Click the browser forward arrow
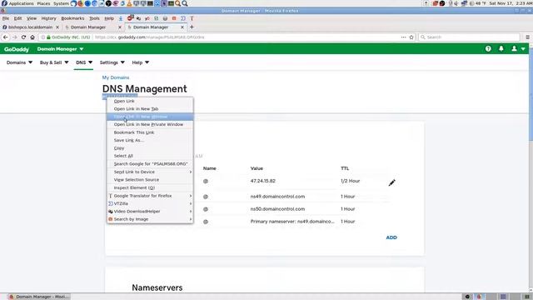This screenshot has height=300, width=533. click(15, 37)
